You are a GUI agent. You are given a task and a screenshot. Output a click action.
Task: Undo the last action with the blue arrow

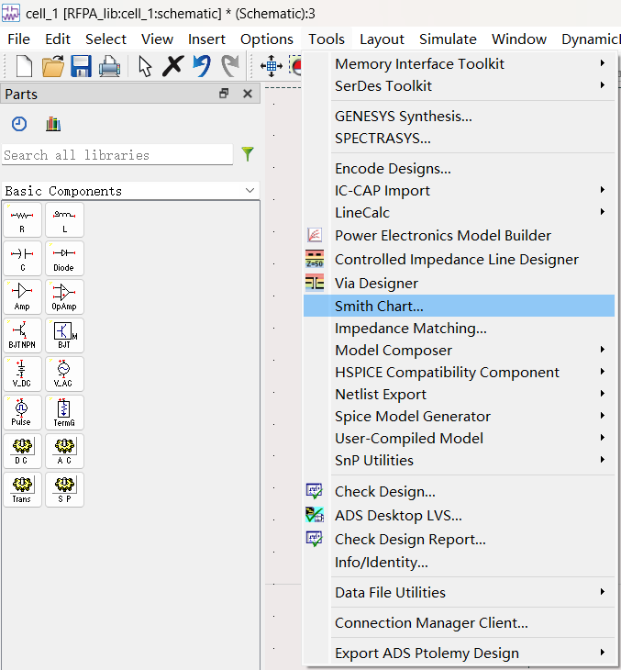(202, 66)
